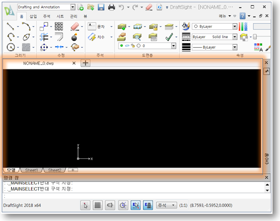Viewport: 280px width, 221px height.
Task: Expand the 문자 text tool dropdown arrow
Action: click(x=112, y=27)
